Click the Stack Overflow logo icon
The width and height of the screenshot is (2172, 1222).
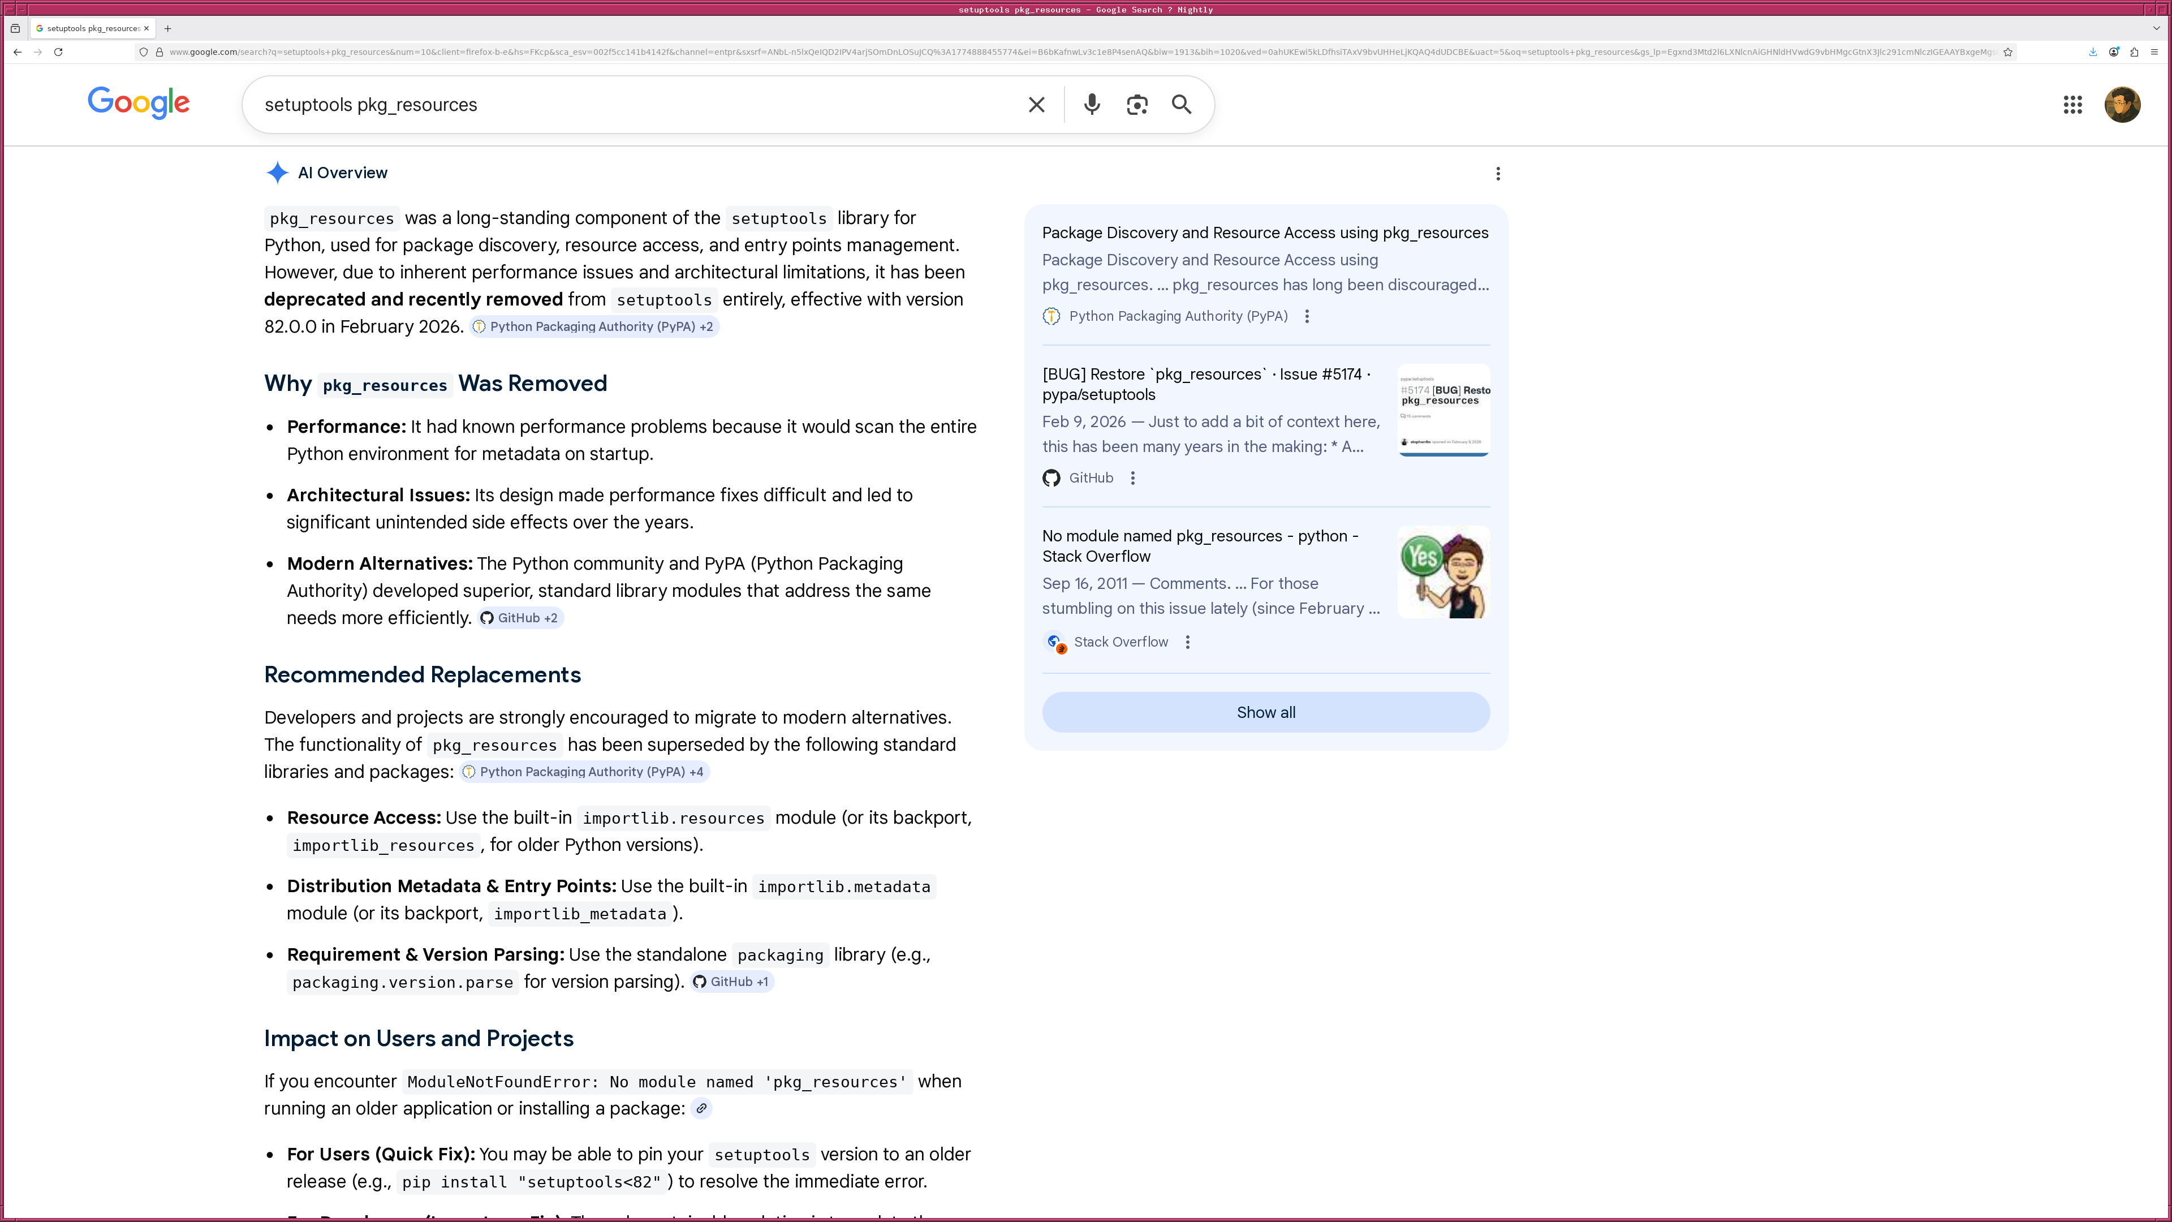coord(1055,643)
